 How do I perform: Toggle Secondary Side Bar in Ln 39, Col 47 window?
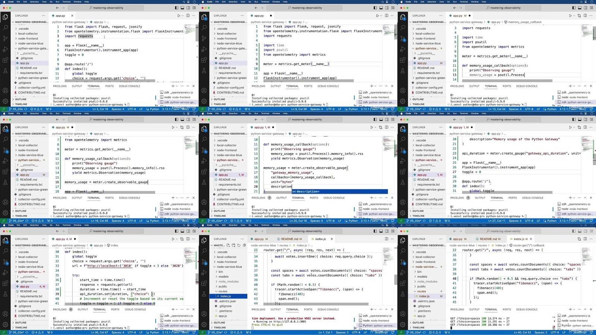[x=188, y=231]
